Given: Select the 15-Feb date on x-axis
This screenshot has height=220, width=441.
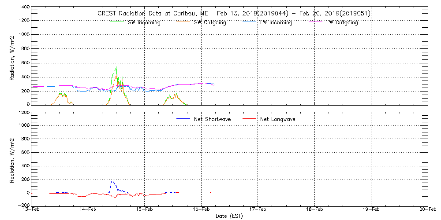Looking at the screenshot, I should coord(145,210).
